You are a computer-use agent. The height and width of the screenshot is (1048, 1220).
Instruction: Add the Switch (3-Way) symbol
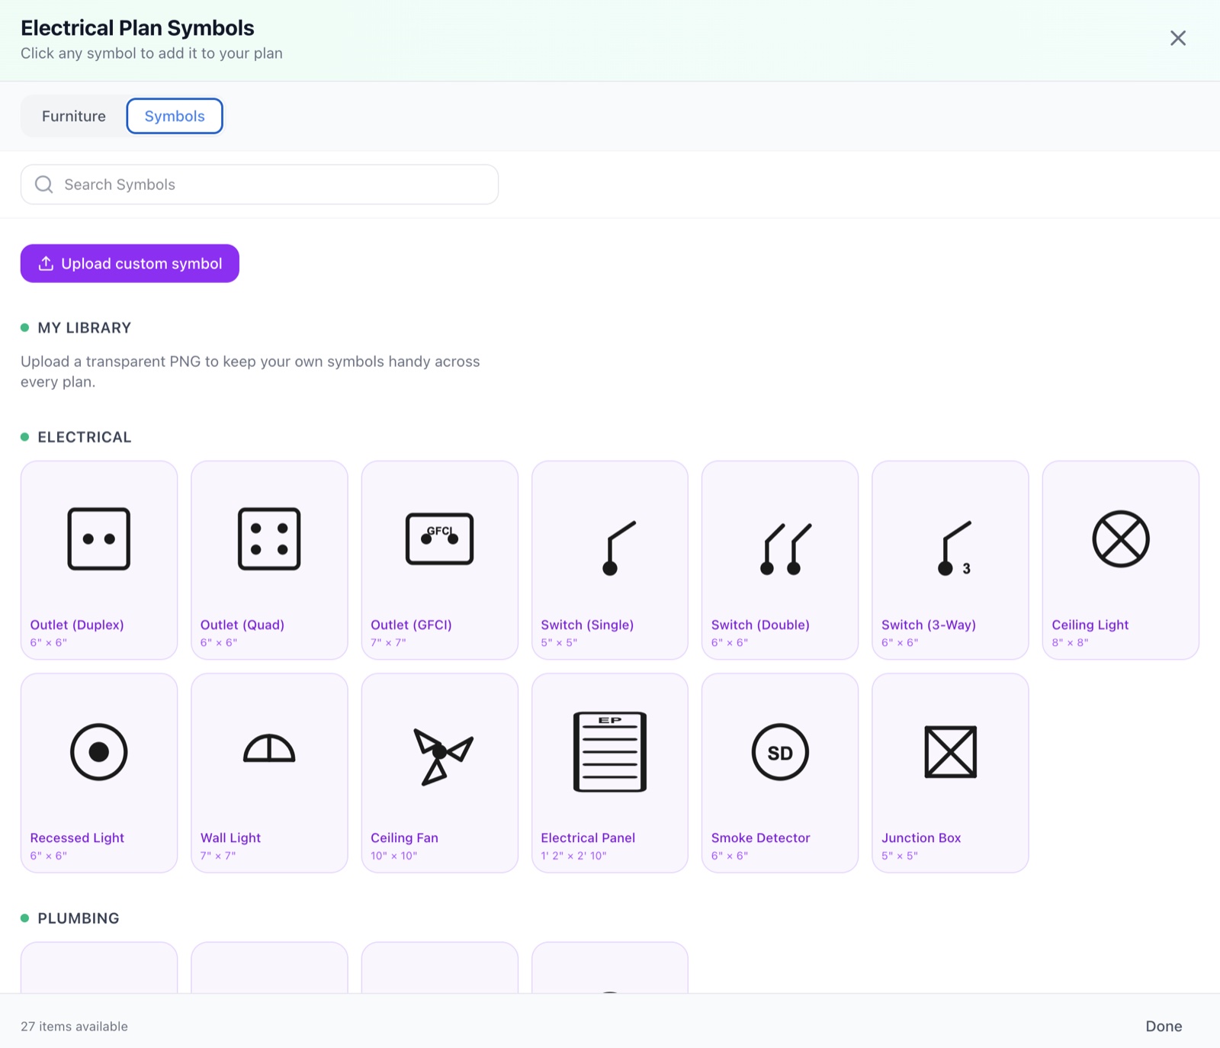pyautogui.click(x=950, y=560)
